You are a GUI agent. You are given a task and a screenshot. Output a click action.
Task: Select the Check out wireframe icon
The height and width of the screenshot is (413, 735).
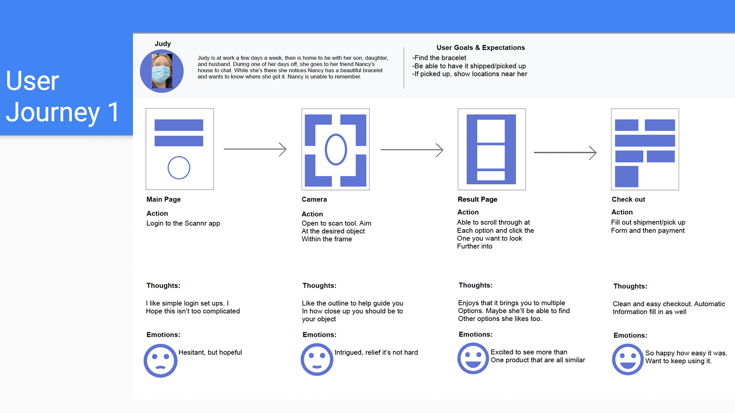click(x=645, y=149)
